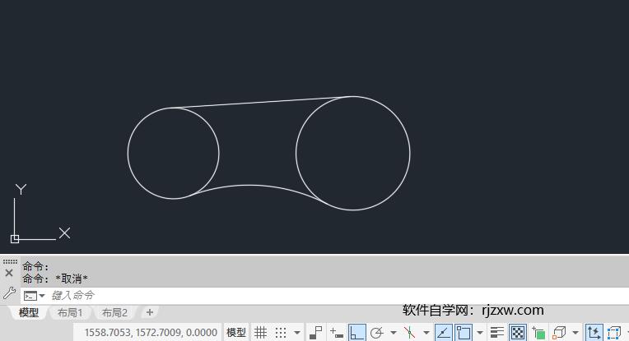Toggle 2D object snap icon
This screenshot has width=629, height=341.
tap(464, 333)
